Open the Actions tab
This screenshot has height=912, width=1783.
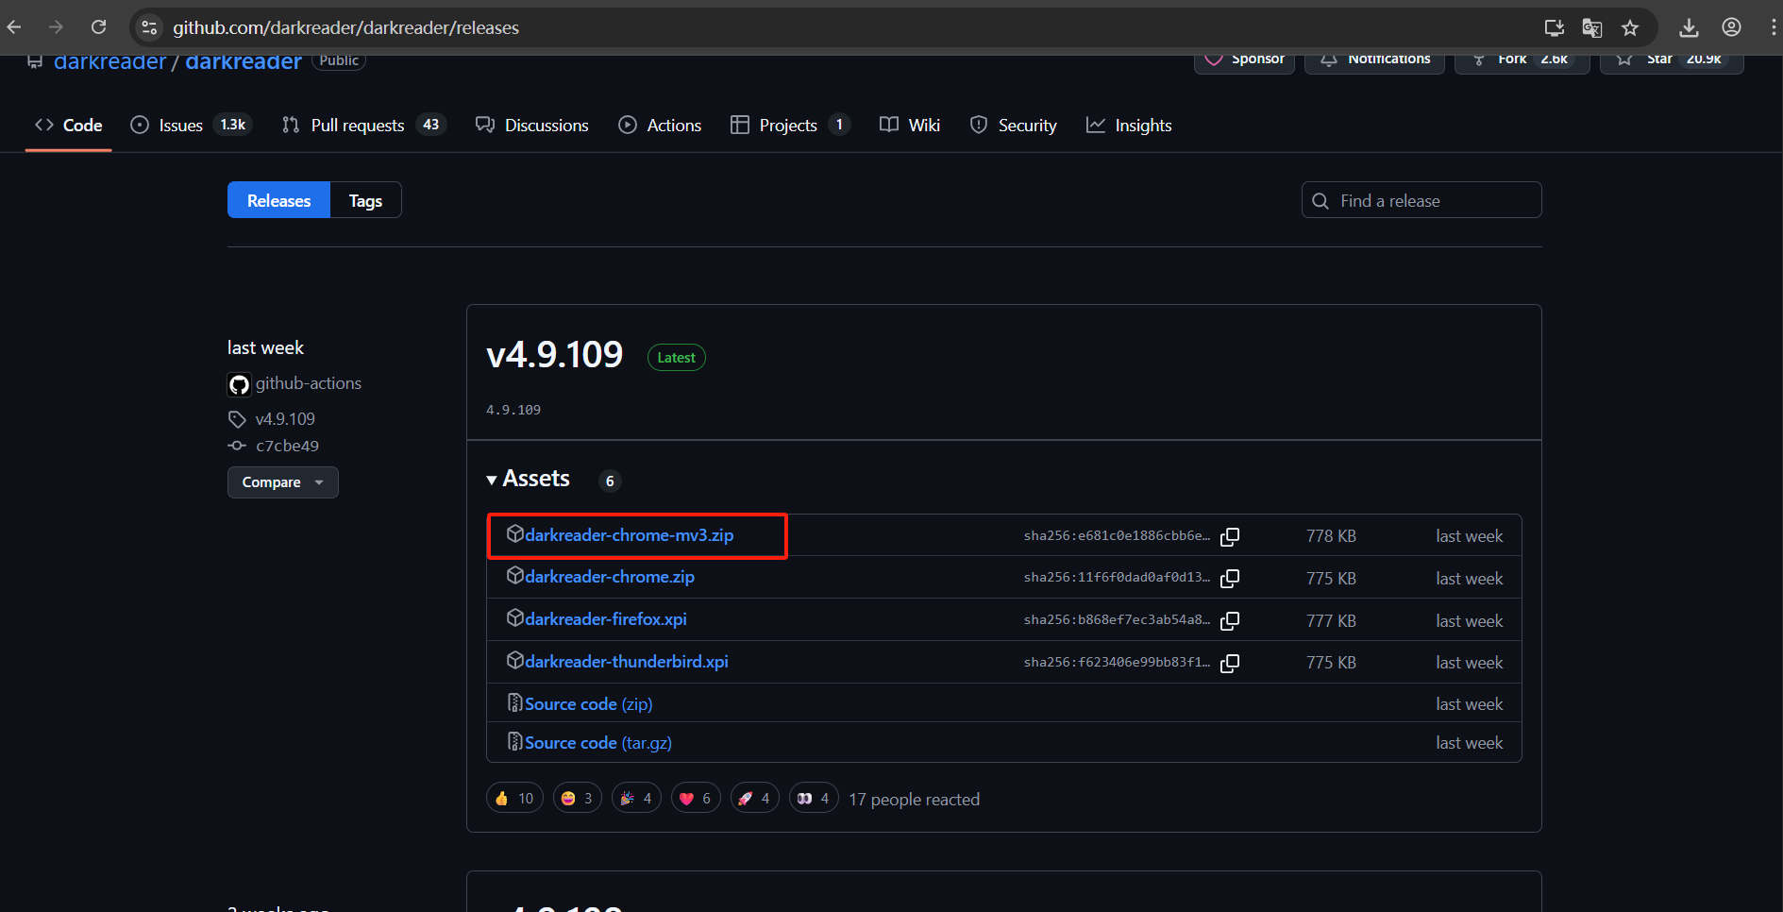point(660,126)
